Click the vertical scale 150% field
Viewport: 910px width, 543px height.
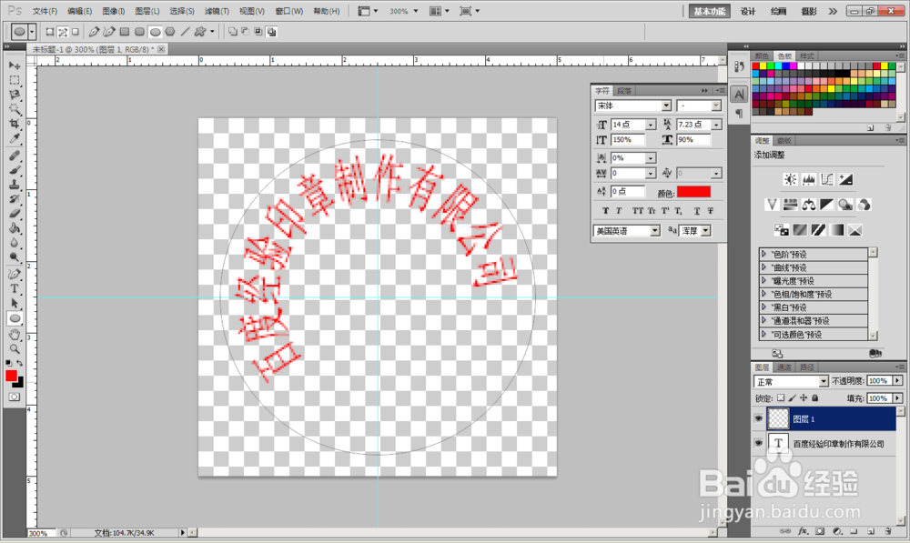[x=627, y=140]
